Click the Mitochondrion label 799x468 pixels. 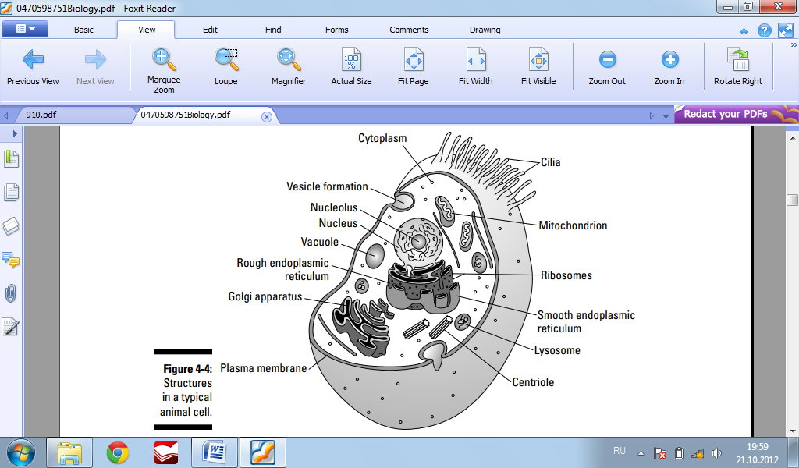(x=573, y=225)
